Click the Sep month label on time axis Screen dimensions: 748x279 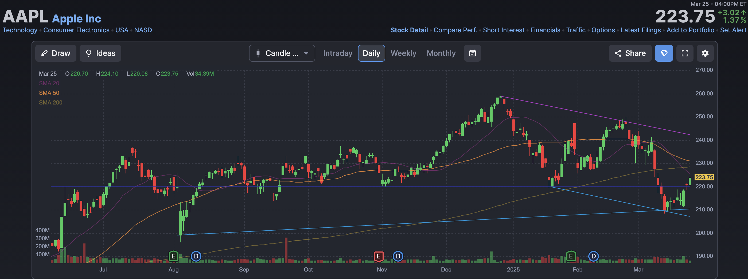pos(244,269)
